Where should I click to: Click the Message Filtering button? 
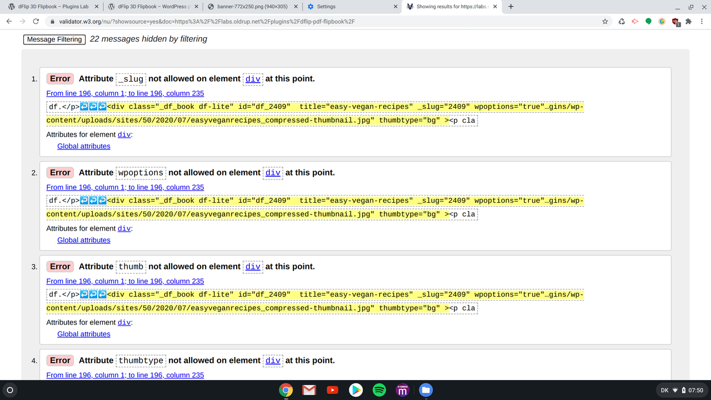point(54,39)
